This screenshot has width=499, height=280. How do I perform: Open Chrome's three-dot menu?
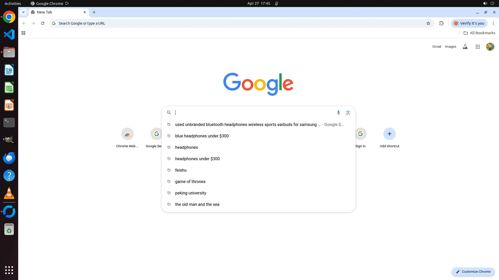tap(493, 23)
